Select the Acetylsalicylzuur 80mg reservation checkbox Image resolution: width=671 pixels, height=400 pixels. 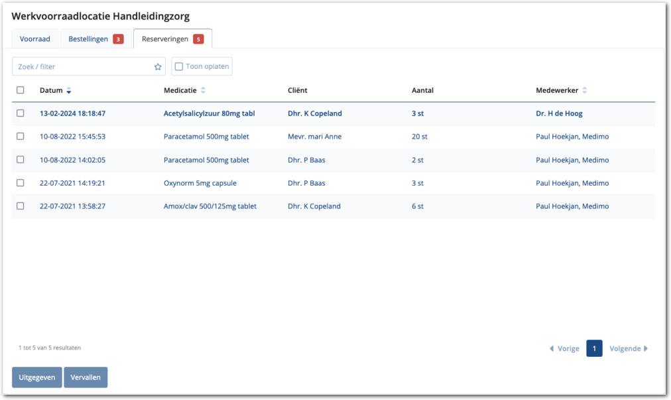(x=21, y=113)
